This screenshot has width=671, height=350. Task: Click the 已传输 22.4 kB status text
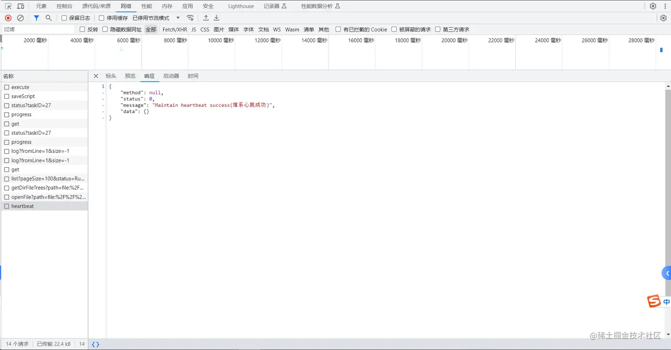(x=54, y=344)
